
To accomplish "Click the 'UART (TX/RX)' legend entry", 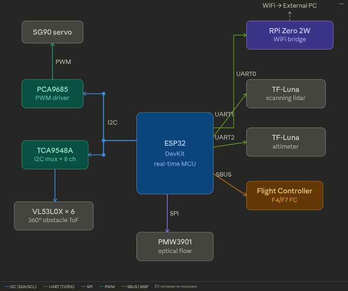I will 59,287.
